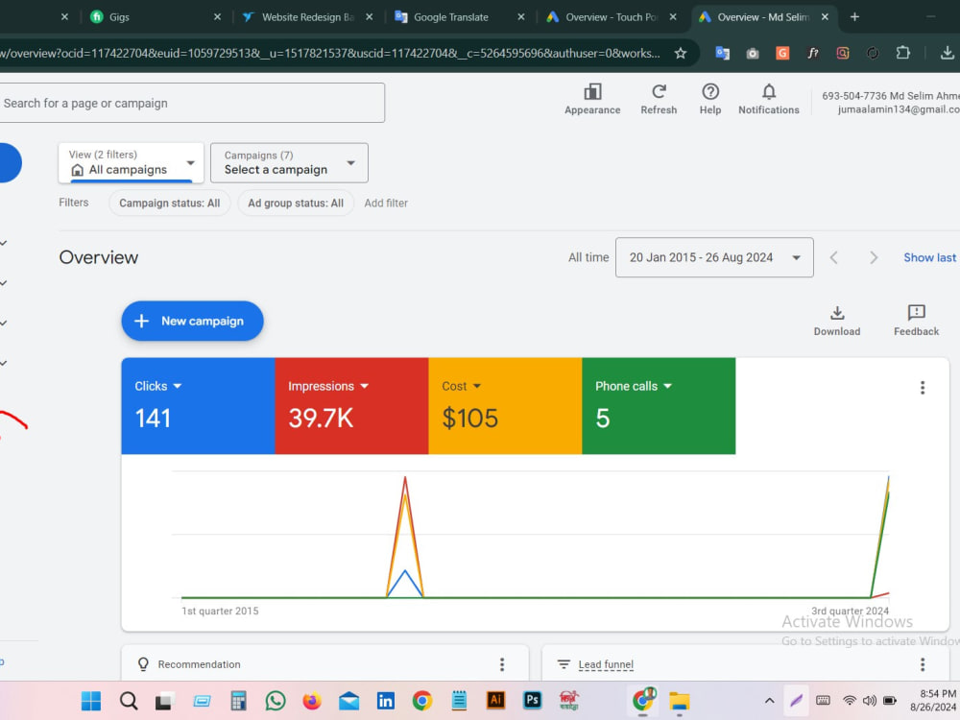The image size is (960, 720).
Task: Change the Cost metric dropdown
Action: [462, 386]
